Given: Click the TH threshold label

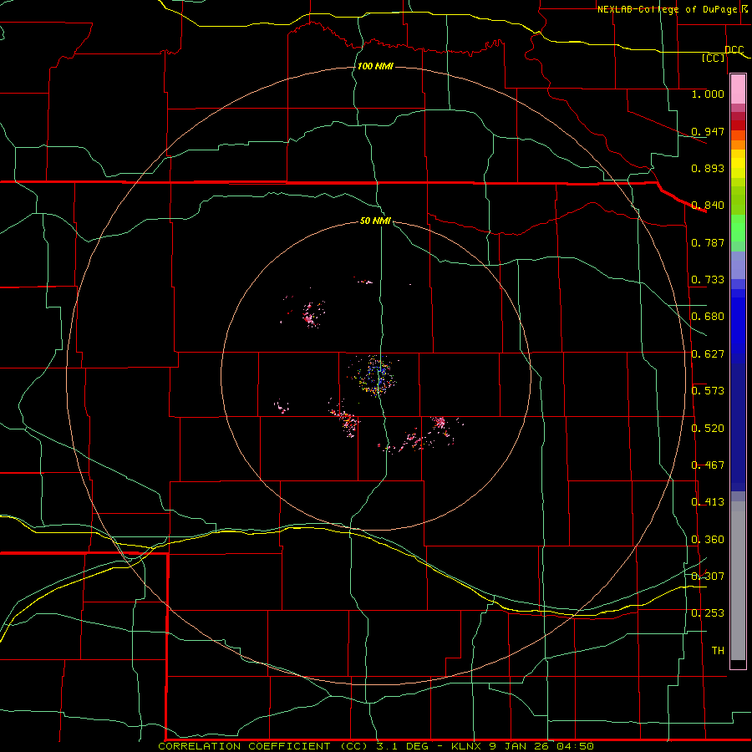Looking at the screenshot, I should 718,651.
